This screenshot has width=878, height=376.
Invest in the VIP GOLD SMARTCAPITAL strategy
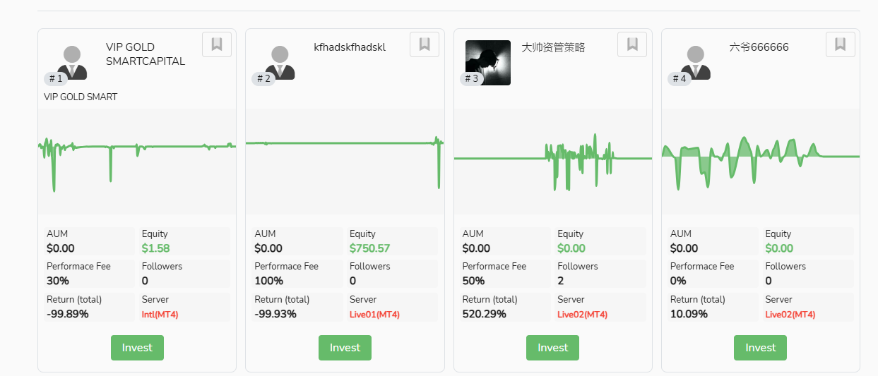click(x=137, y=348)
